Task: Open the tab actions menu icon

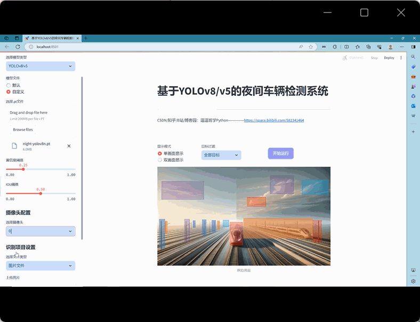Action: 17,38
